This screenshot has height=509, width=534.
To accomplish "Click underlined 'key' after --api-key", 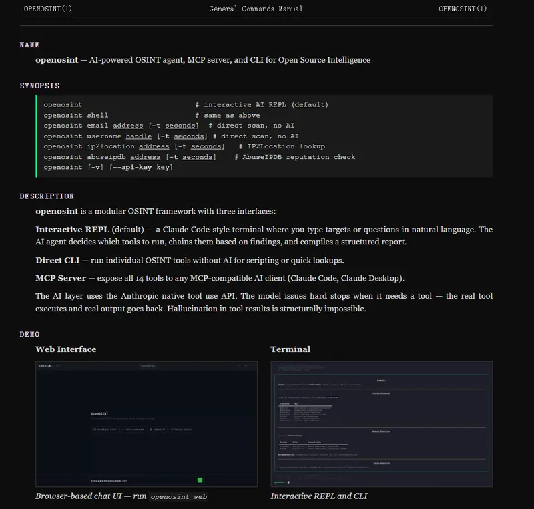I will (162, 167).
